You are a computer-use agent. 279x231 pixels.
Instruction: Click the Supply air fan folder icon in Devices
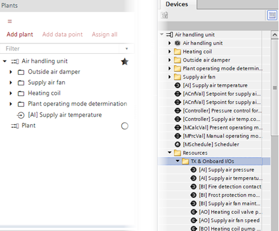(177, 77)
